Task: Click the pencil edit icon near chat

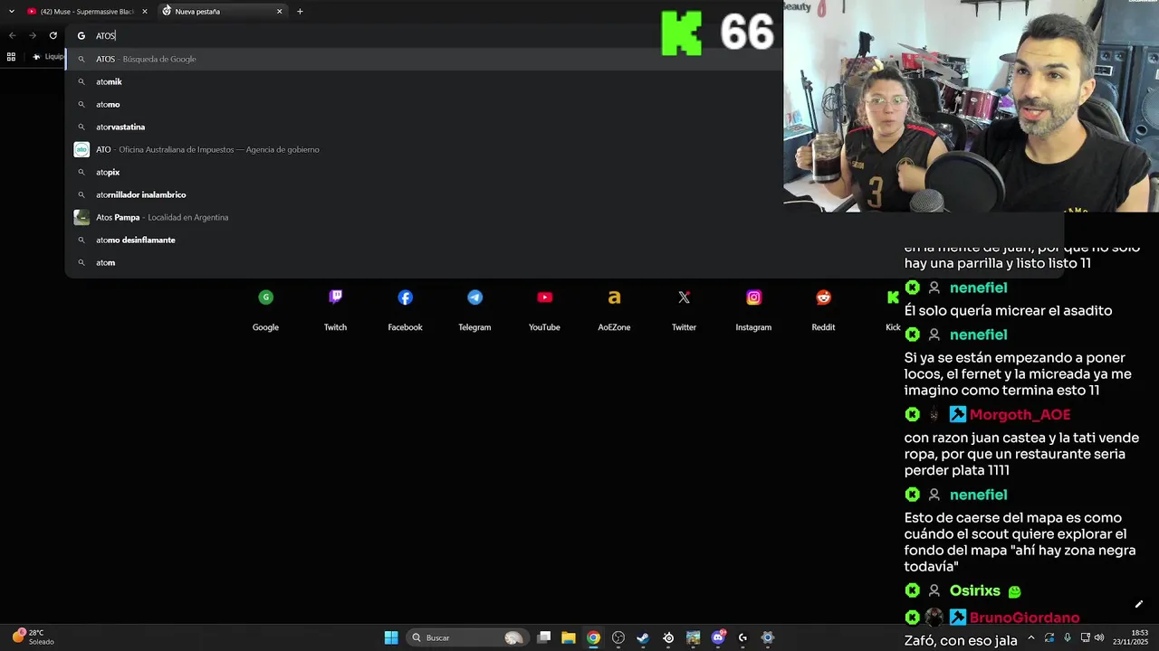Action: click(1139, 604)
